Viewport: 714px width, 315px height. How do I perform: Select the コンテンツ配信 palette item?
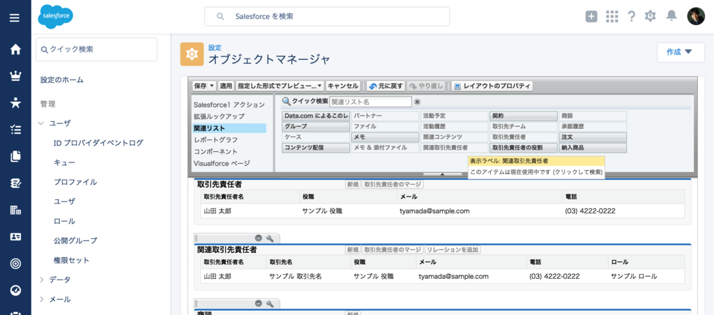316,148
